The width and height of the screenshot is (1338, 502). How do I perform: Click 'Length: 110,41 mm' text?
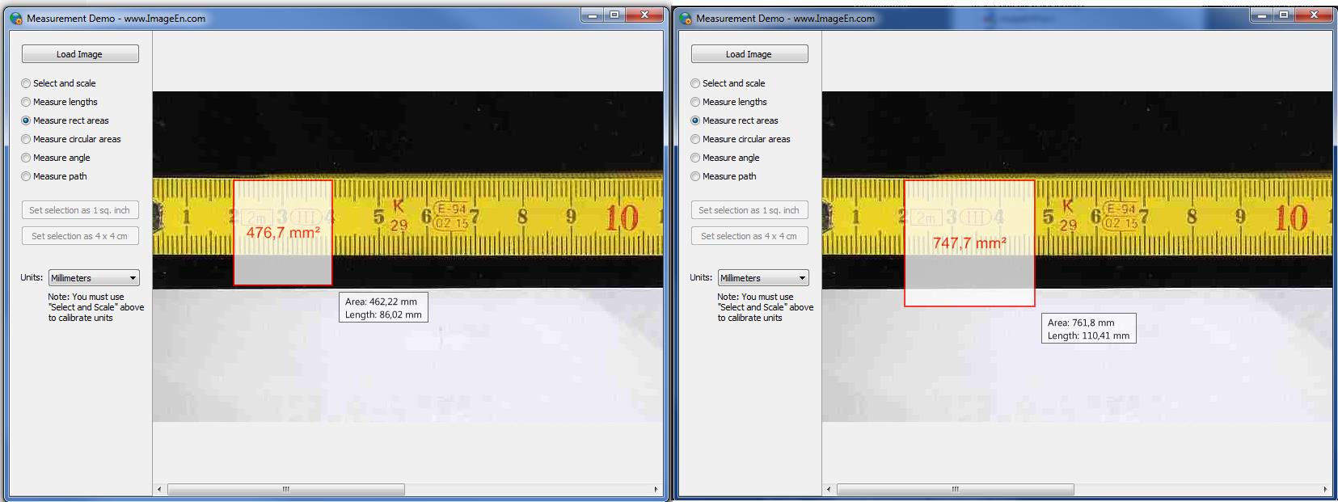1088,335
